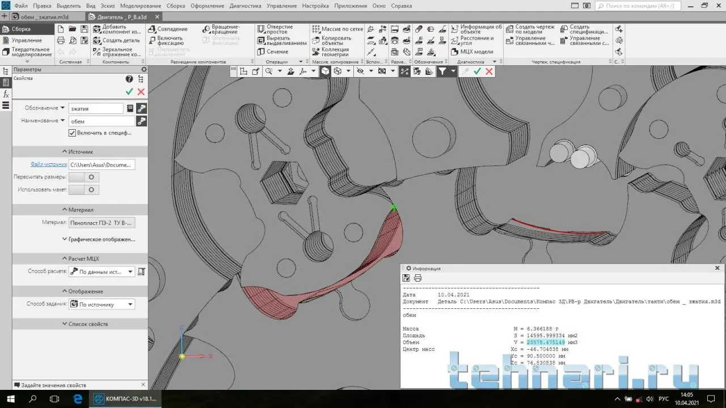Print the information window contents
Viewport: 726px width, 408px height.
click(418, 278)
